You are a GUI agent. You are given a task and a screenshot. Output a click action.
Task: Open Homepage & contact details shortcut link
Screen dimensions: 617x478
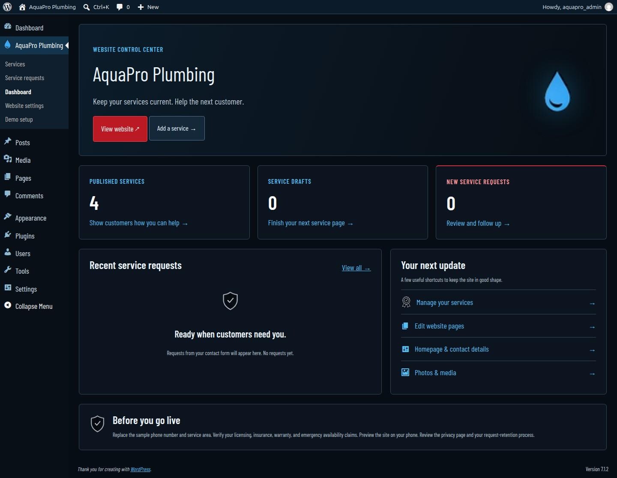(452, 350)
